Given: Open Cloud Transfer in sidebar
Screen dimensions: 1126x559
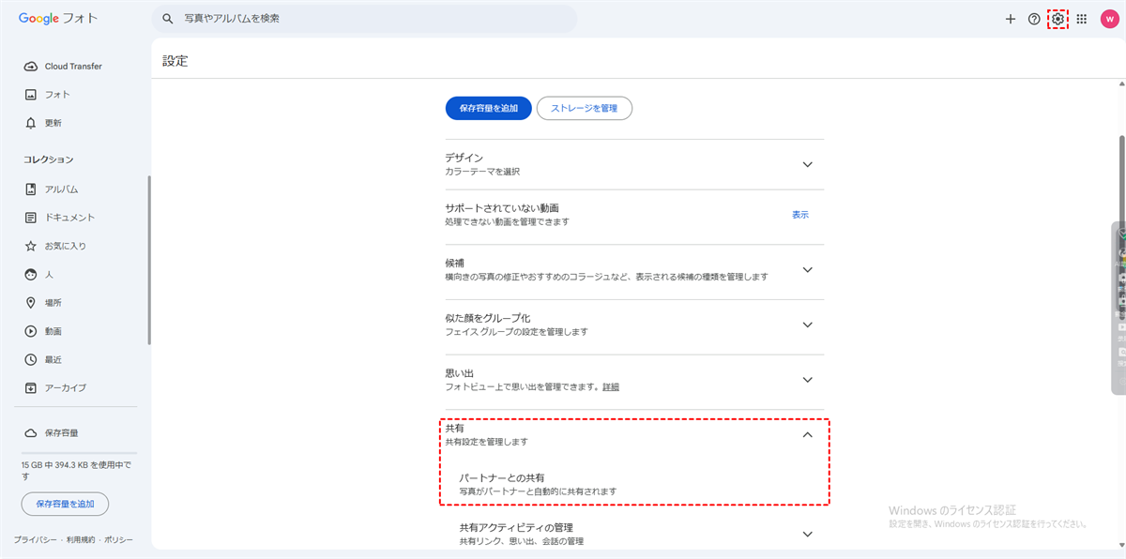Looking at the screenshot, I should [x=73, y=67].
